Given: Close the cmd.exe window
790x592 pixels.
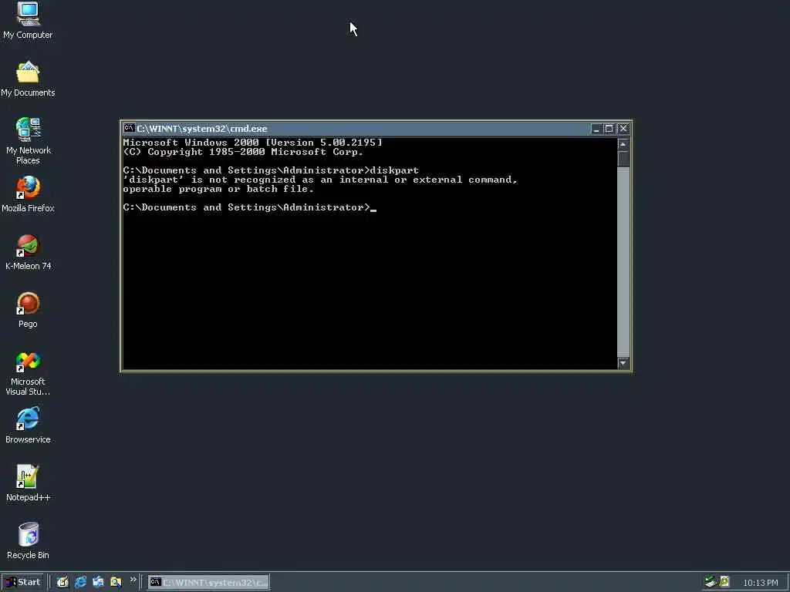Looking at the screenshot, I should (623, 129).
